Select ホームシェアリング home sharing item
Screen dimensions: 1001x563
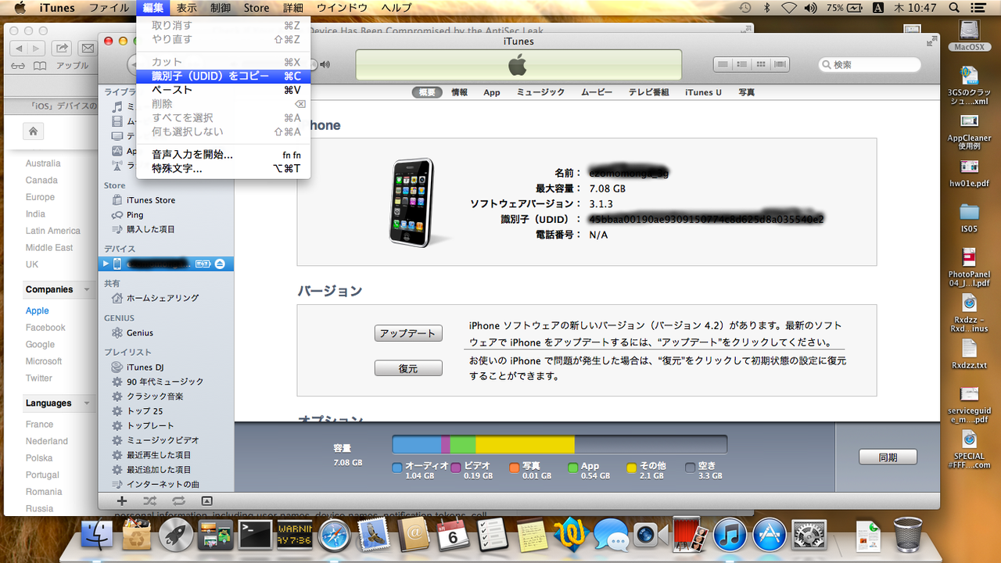pyautogui.click(x=163, y=298)
